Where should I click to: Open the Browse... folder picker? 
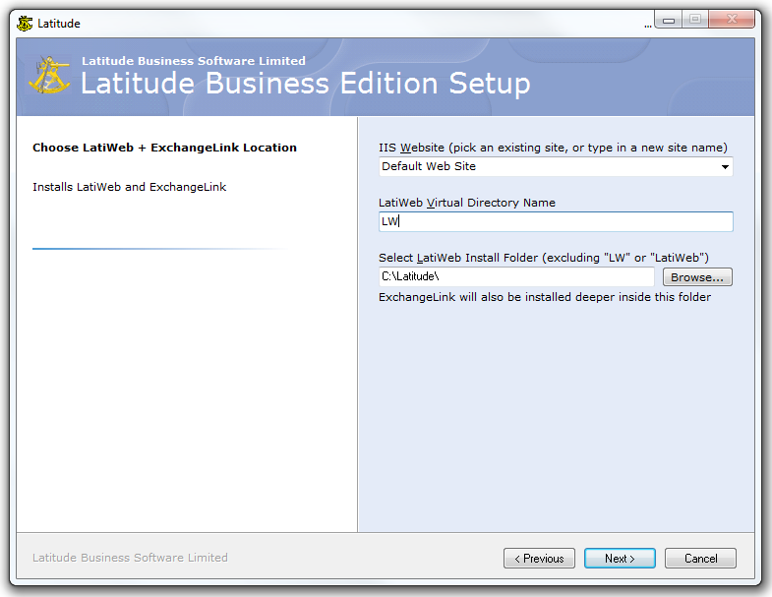(x=697, y=277)
